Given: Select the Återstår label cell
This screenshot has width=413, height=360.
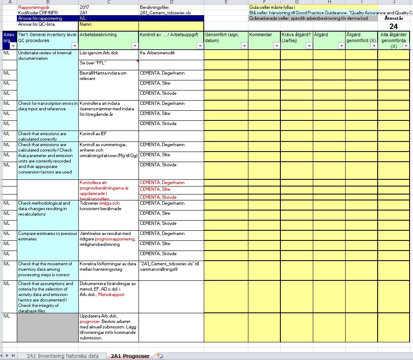Looking at the screenshot, I should (394, 19).
